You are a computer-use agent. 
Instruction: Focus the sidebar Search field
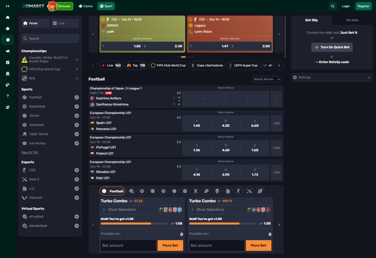click(x=50, y=38)
